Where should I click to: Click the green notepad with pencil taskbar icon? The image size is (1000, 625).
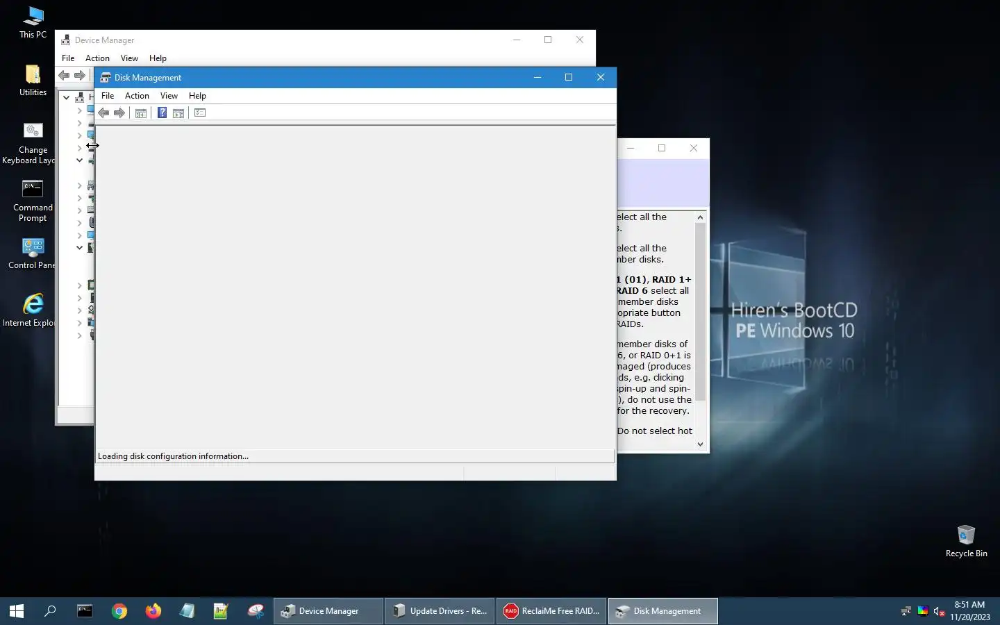click(x=222, y=611)
